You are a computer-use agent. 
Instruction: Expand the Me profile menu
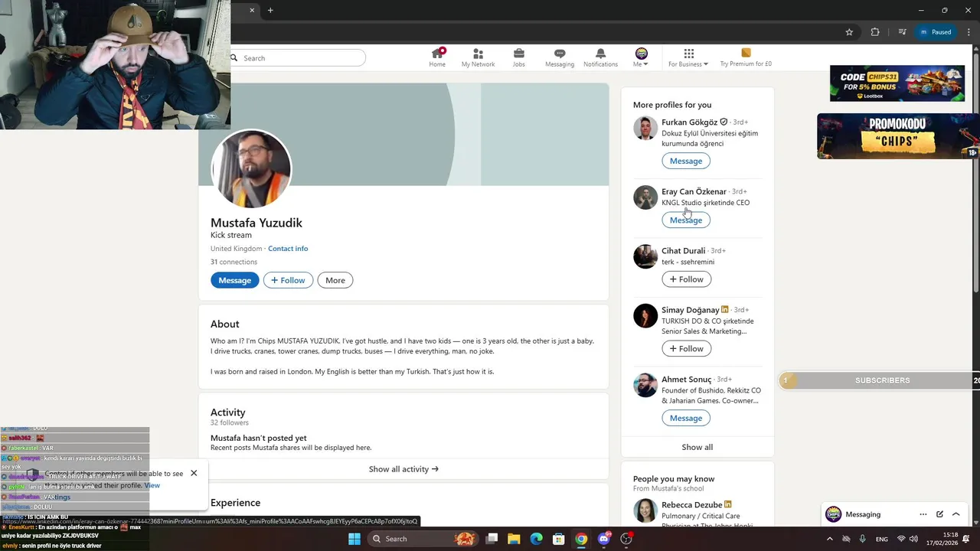(641, 57)
